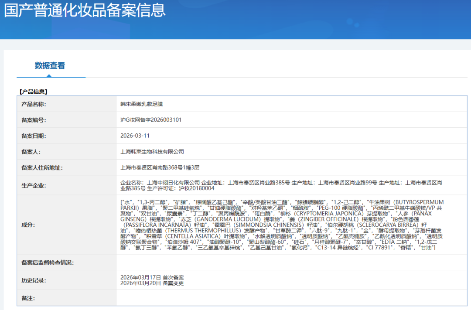Switch to the 数据查看 tab

(x=50, y=66)
